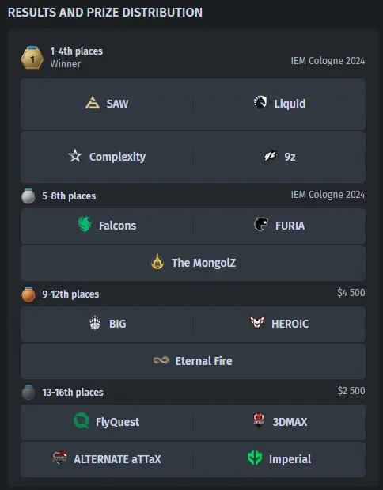Click The MongolZ gold logo
Image resolution: width=383 pixels, height=490 pixels.
click(157, 261)
